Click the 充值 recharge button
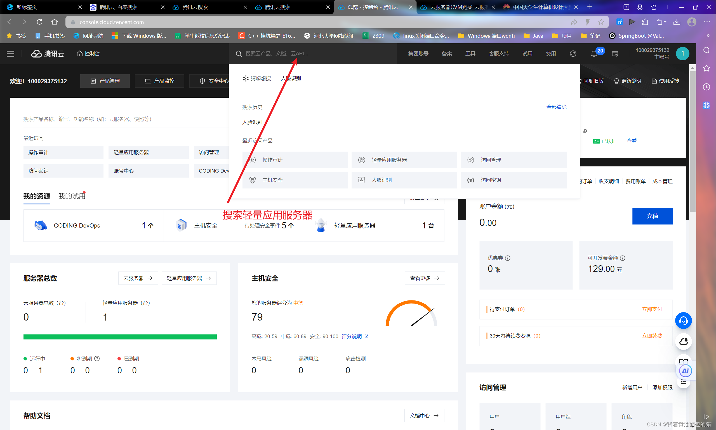 click(x=652, y=216)
